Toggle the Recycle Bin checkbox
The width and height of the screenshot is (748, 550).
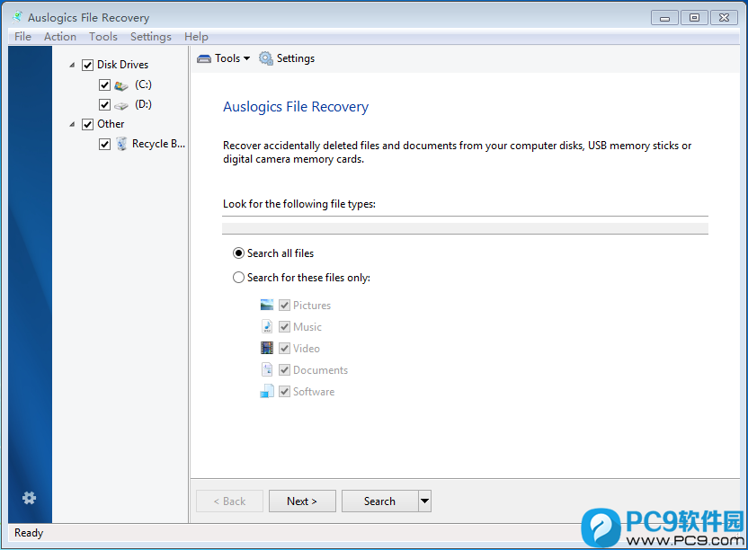point(104,144)
